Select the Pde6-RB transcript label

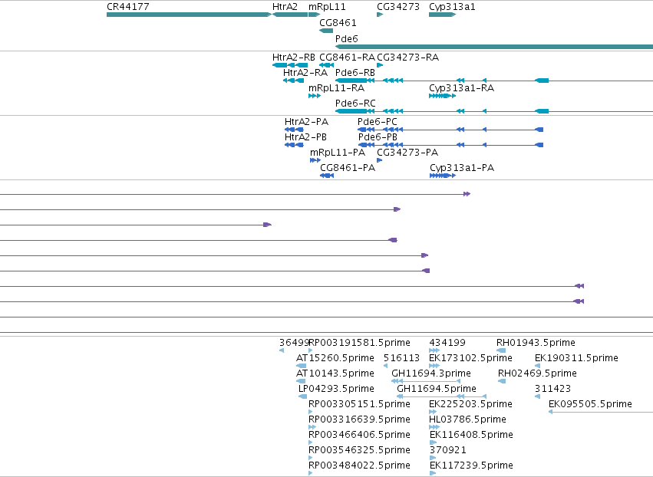[355, 73]
